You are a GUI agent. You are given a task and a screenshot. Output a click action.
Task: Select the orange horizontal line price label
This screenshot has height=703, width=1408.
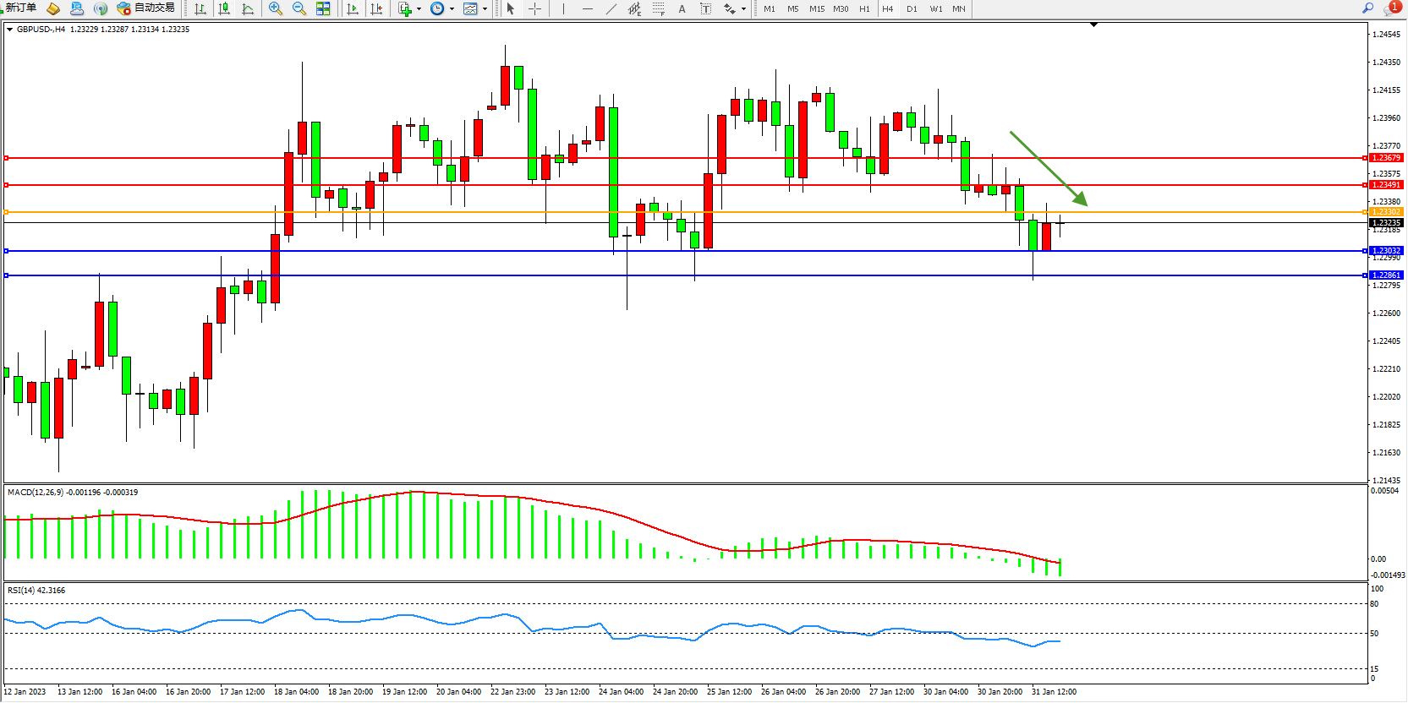[1385, 212]
